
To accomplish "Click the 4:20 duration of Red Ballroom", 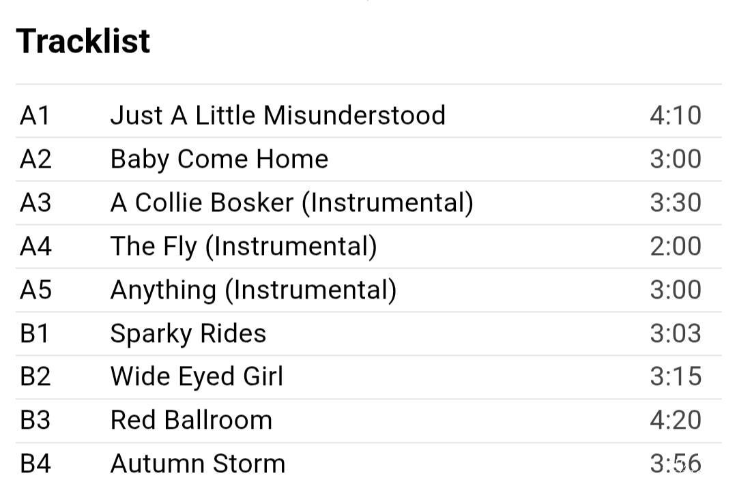I will [x=675, y=421].
